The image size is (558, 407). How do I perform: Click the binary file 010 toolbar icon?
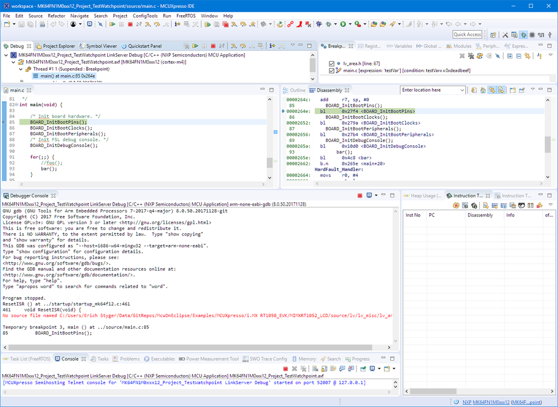(x=42, y=24)
